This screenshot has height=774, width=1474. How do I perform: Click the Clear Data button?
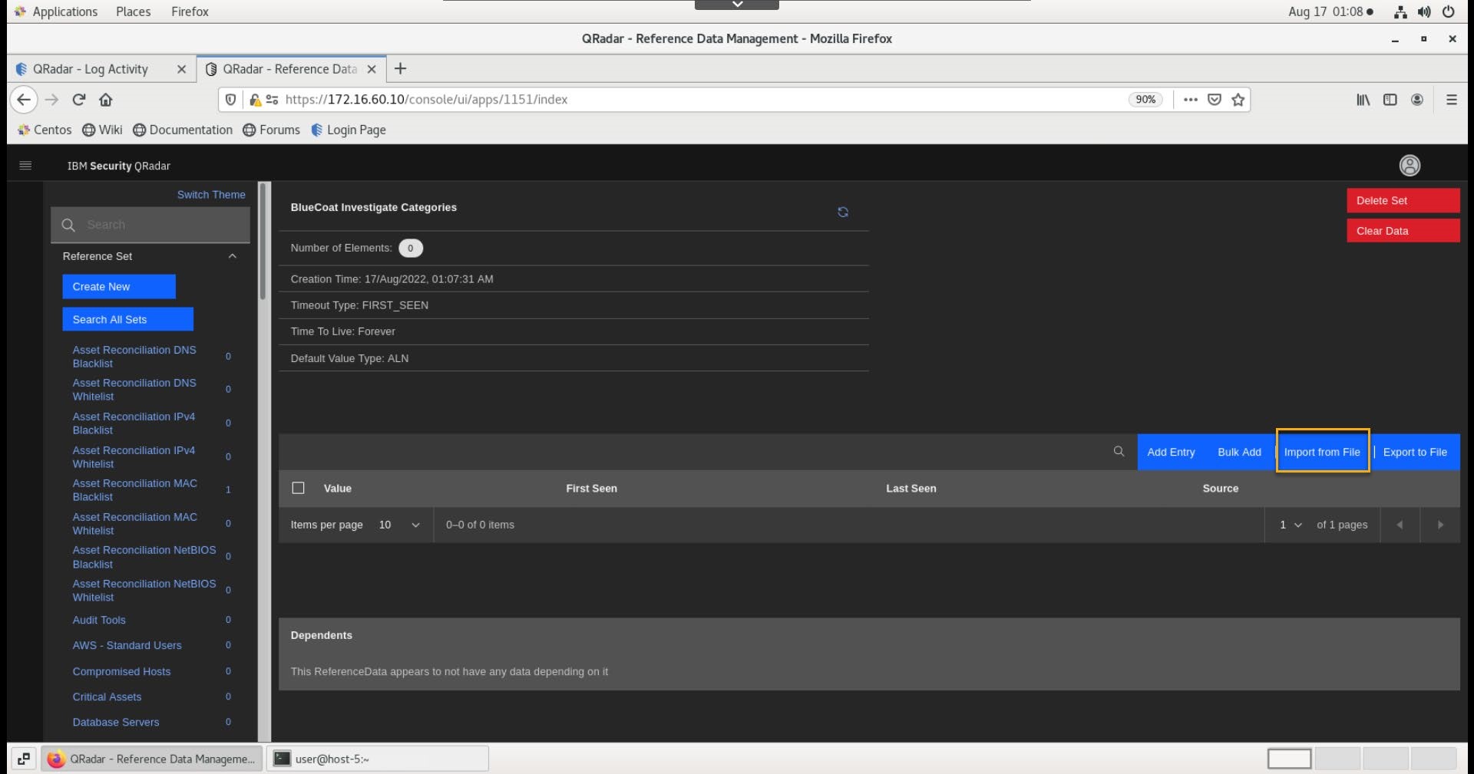tap(1403, 231)
